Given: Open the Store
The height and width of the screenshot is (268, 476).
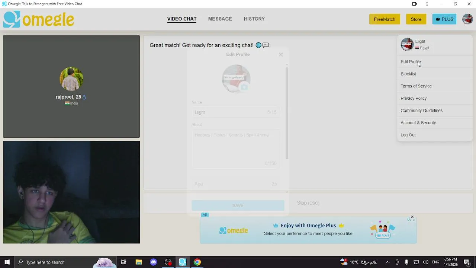Looking at the screenshot, I should (x=416, y=19).
